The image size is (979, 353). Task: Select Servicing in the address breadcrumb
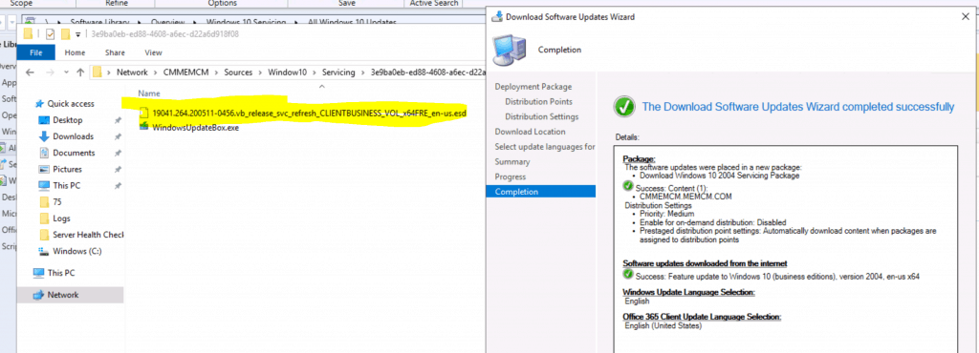coord(338,73)
